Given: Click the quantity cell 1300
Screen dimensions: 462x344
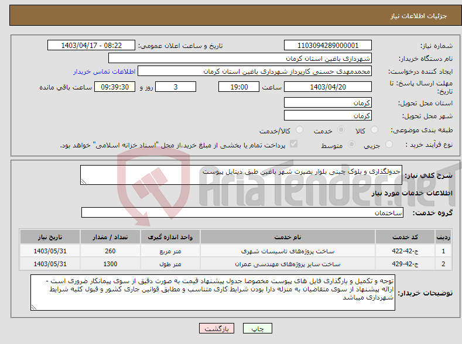Looking at the screenshot, I should pos(110,264).
